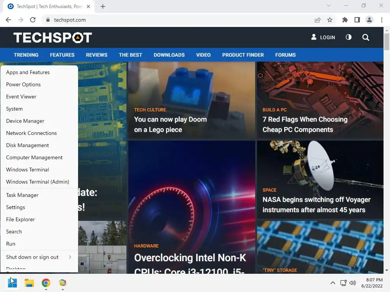Read the Doom on a Lego piece article

pos(170,124)
